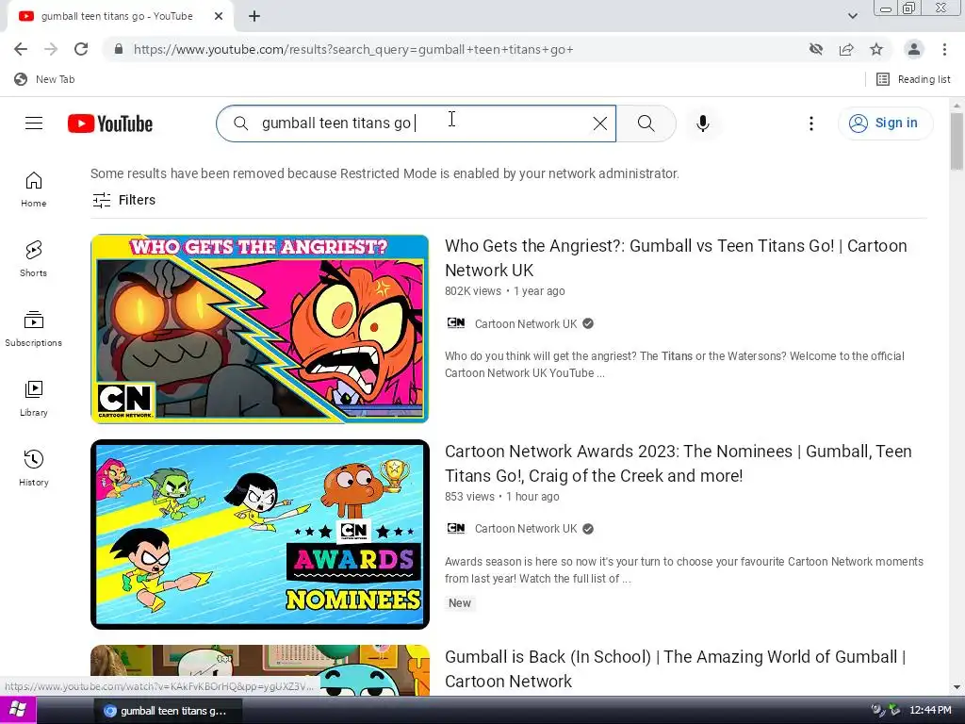This screenshot has height=724, width=965.
Task: Go back with browser back arrow
Action: point(21,49)
